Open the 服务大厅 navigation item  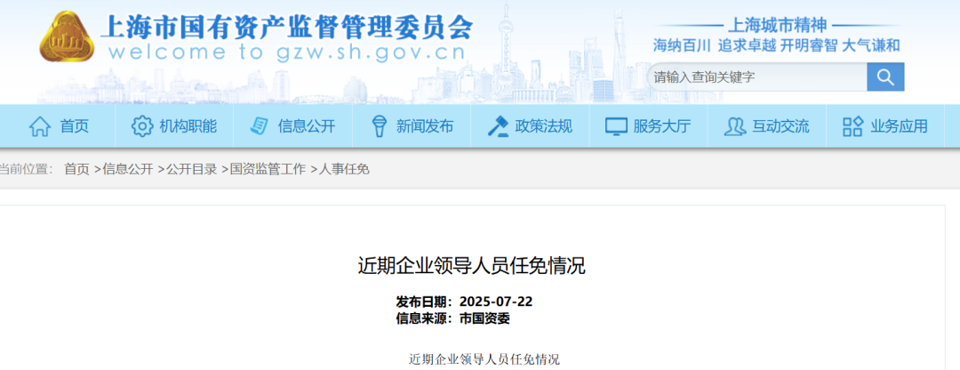coord(648,126)
